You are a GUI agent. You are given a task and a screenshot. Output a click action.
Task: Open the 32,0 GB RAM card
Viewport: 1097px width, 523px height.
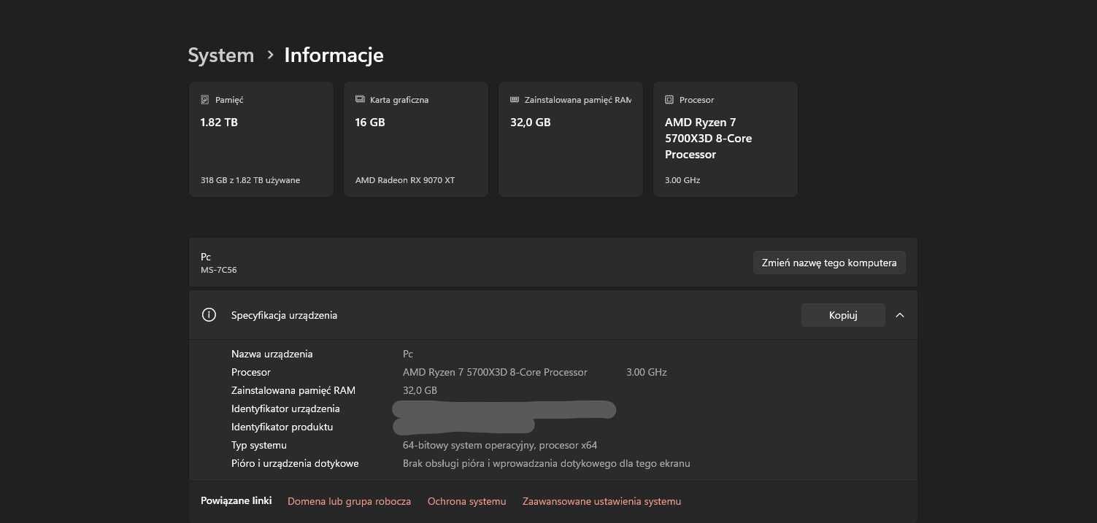(571, 139)
